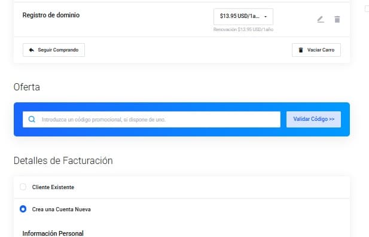The height and width of the screenshot is (237, 369).
Task: Click the magnifier icon in promo field
Action: pos(32,119)
